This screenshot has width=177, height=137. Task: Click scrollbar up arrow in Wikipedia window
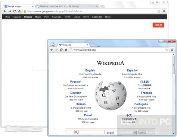pyautogui.click(x=174, y=54)
